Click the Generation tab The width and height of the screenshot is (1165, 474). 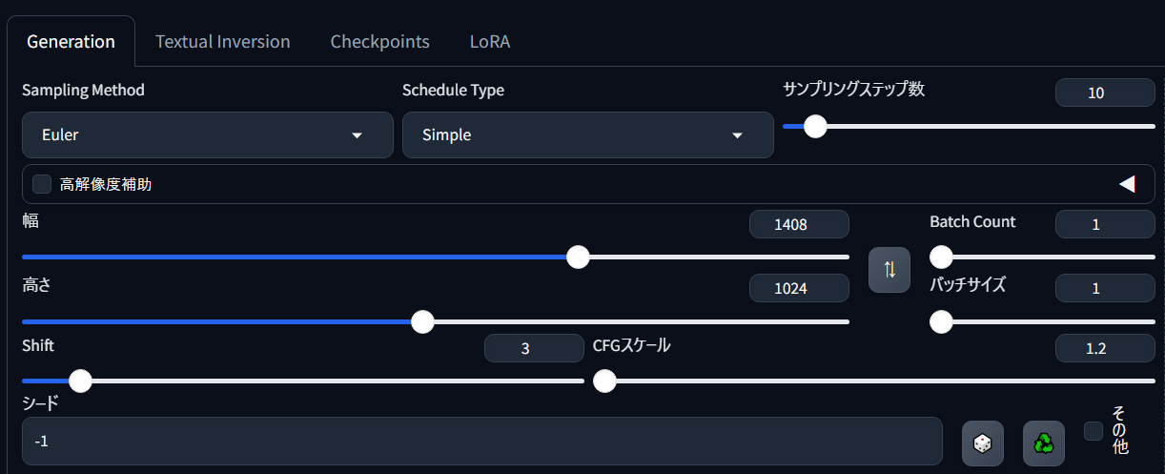click(71, 42)
